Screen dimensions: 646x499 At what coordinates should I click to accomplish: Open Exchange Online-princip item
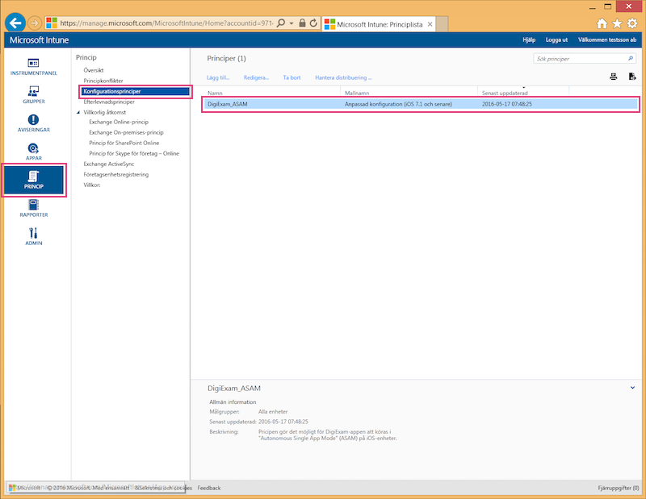click(x=119, y=122)
